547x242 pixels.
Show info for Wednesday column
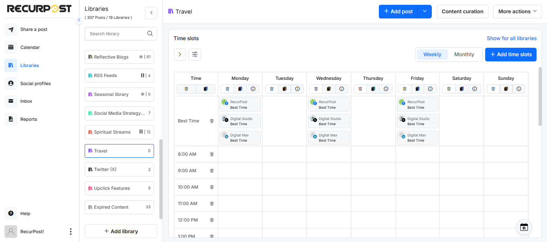(x=342, y=89)
